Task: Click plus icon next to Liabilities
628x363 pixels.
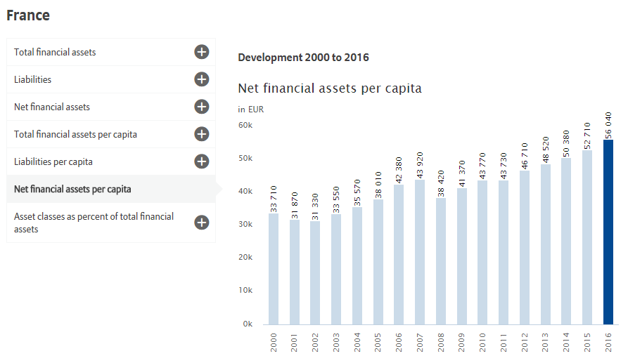Action: 202,79
